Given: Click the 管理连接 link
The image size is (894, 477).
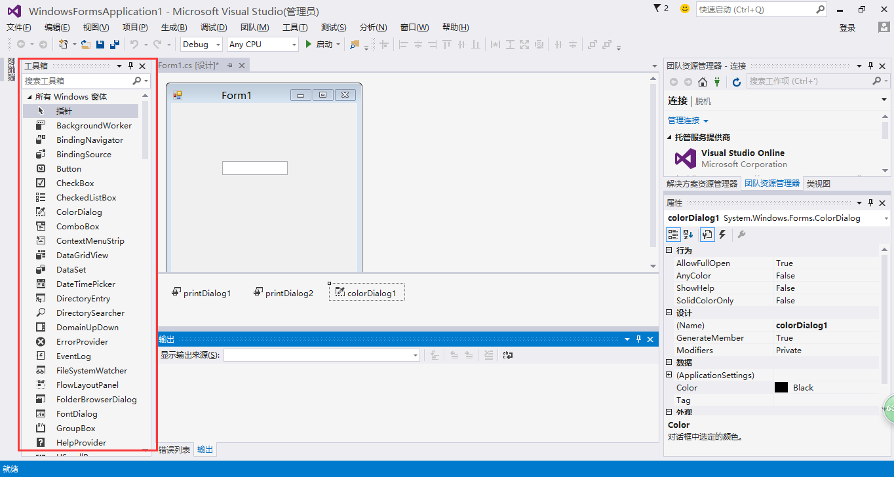Looking at the screenshot, I should pos(684,121).
